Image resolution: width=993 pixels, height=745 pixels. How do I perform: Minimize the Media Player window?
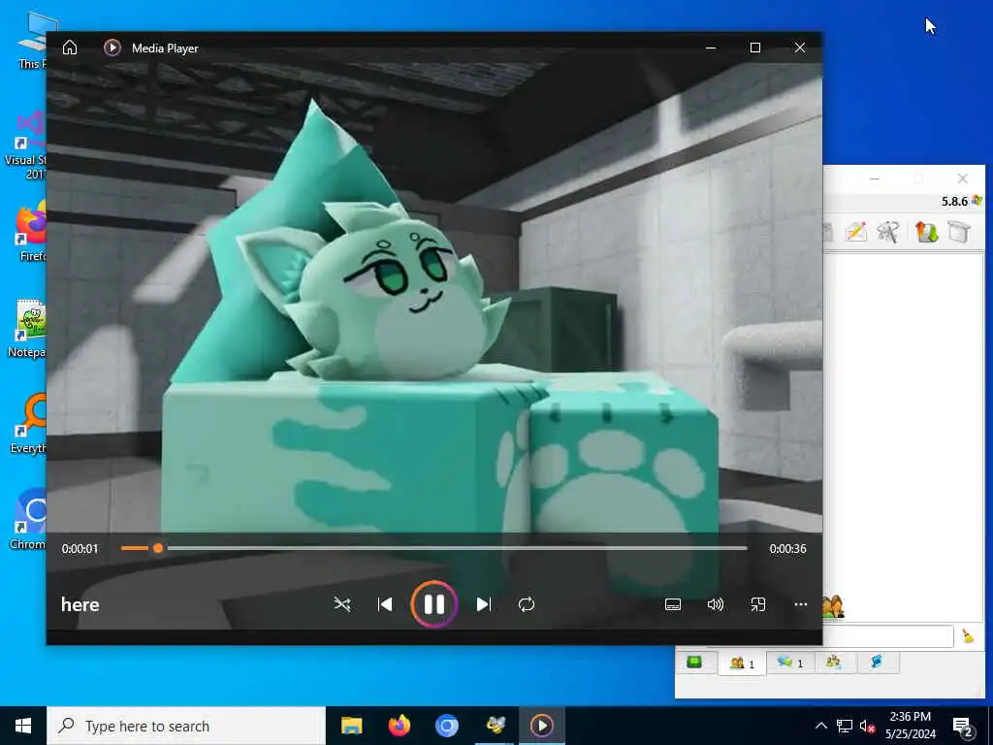pos(711,48)
